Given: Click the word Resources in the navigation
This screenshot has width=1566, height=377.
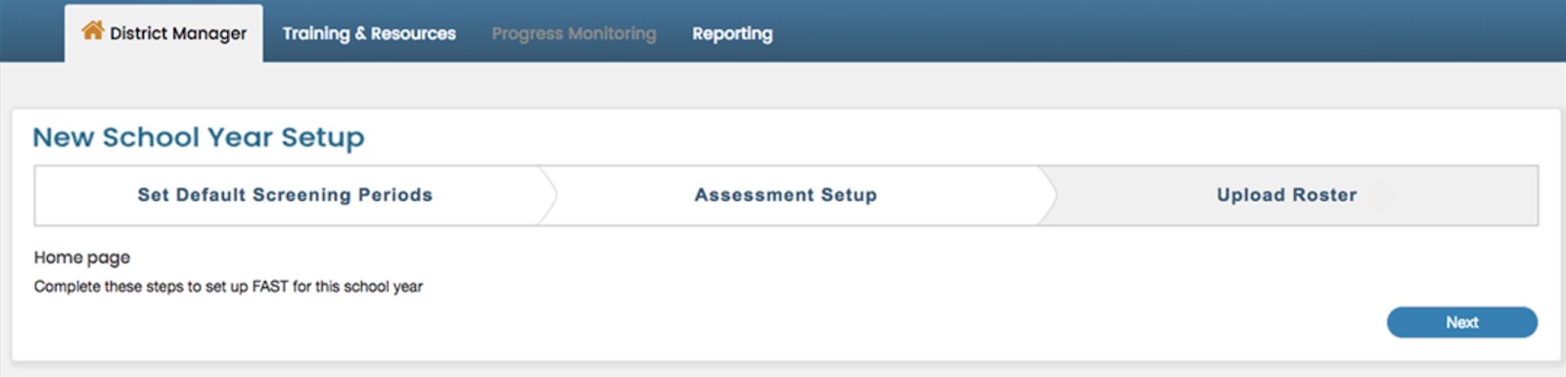Looking at the screenshot, I should [413, 33].
